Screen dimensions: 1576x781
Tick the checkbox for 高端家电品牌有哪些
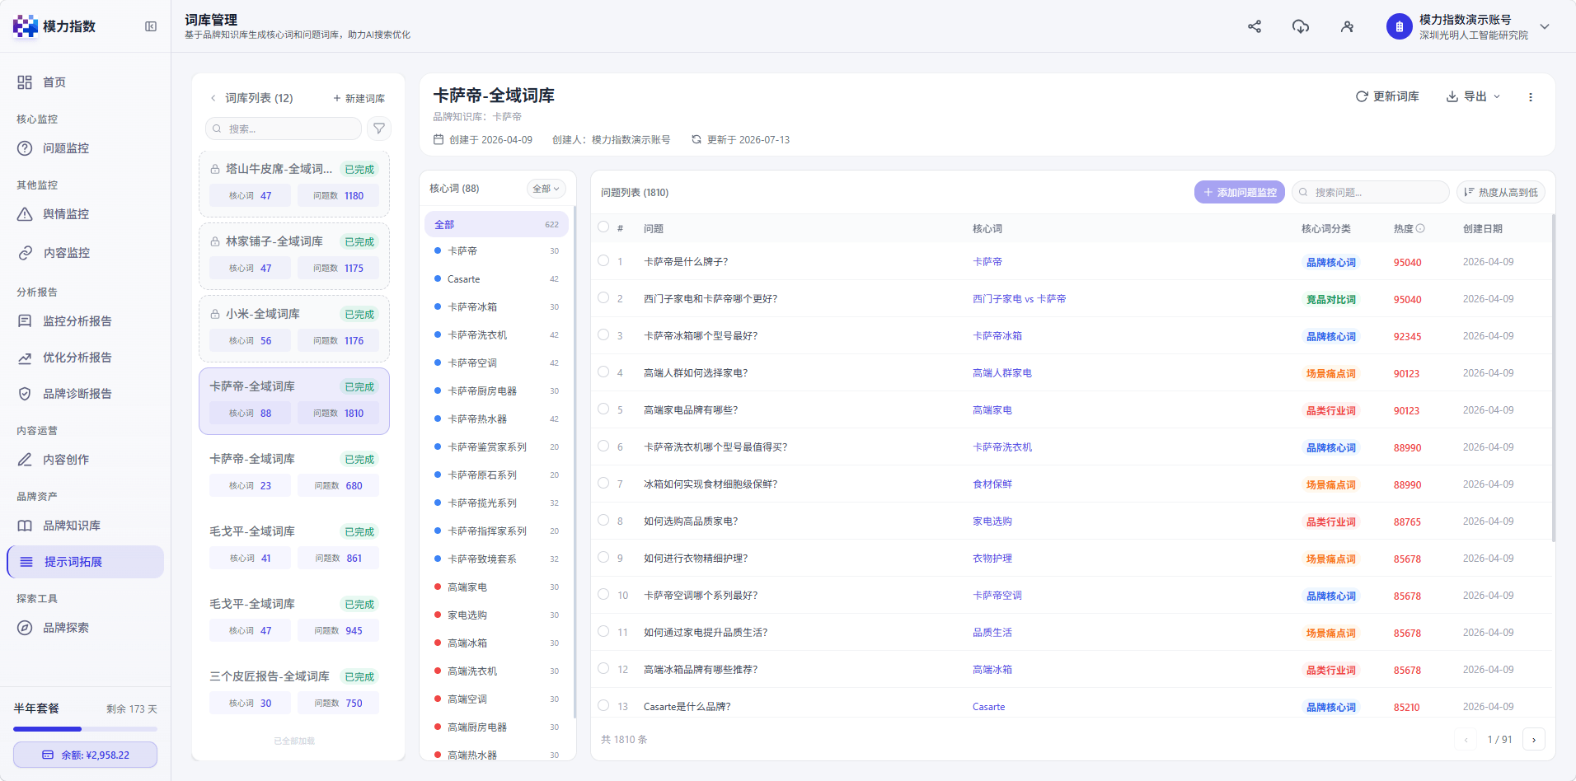603,409
